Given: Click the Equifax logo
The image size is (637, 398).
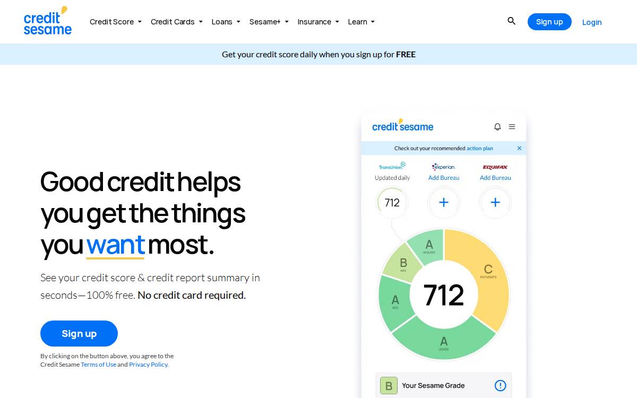Looking at the screenshot, I should coord(495,167).
